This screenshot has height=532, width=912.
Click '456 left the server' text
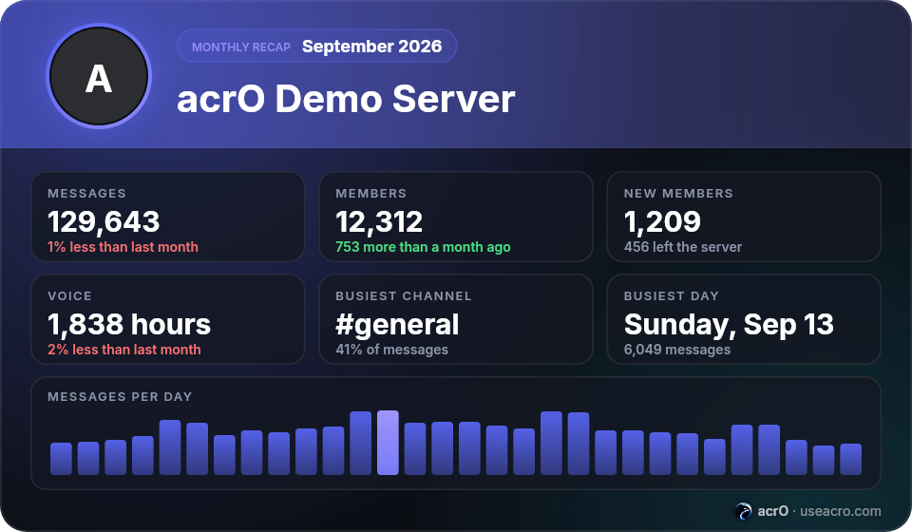[x=683, y=247]
